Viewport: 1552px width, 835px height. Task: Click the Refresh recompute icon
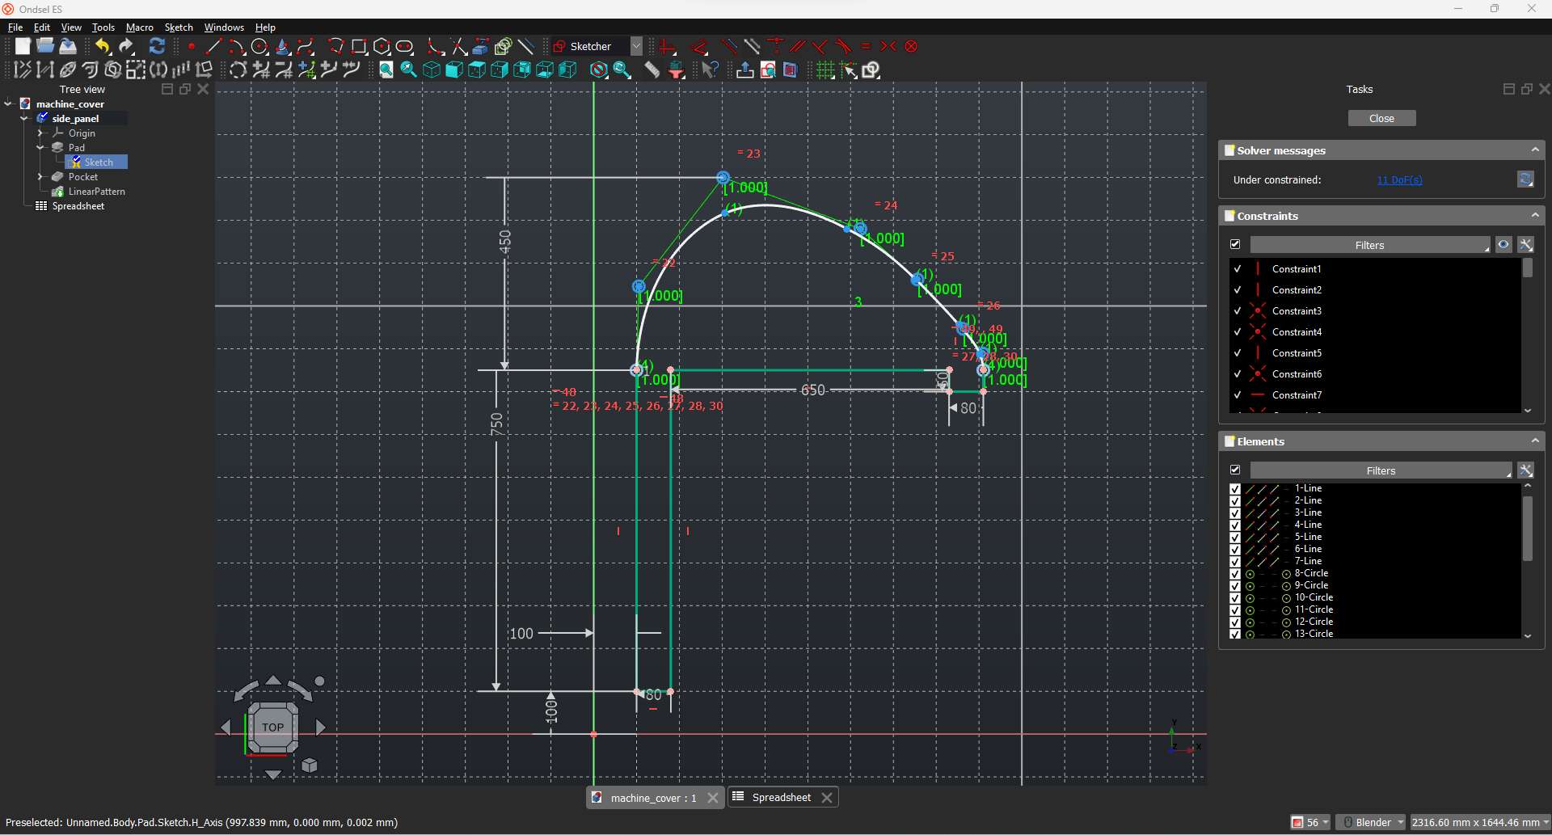158,47
